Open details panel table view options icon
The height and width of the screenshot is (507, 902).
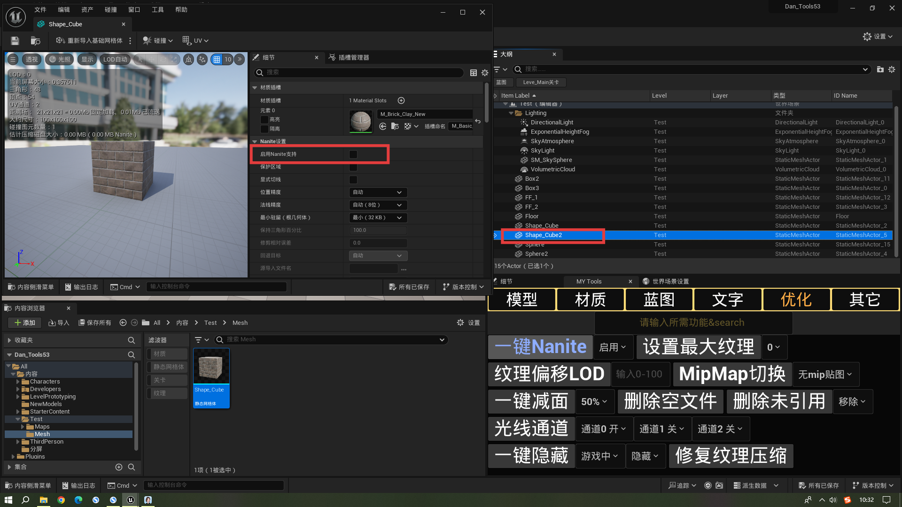click(x=474, y=73)
